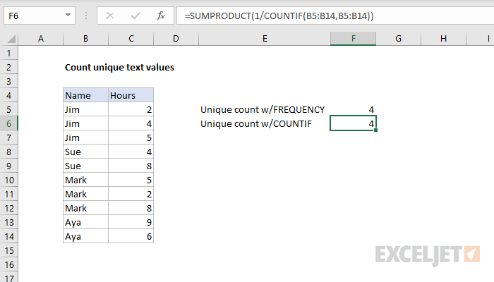The height and width of the screenshot is (282, 494).
Task: Select Hours value 4 in row 6
Action: click(x=131, y=123)
